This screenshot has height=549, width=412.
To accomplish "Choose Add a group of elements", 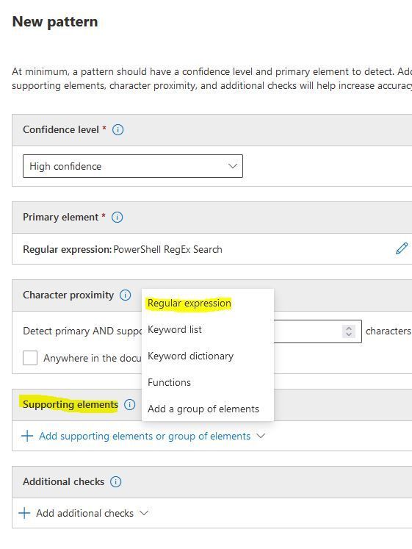I will click(203, 409).
